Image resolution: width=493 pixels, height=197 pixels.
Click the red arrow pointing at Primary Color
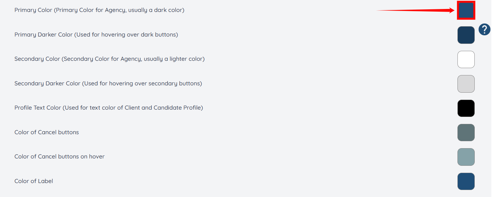coord(415,11)
